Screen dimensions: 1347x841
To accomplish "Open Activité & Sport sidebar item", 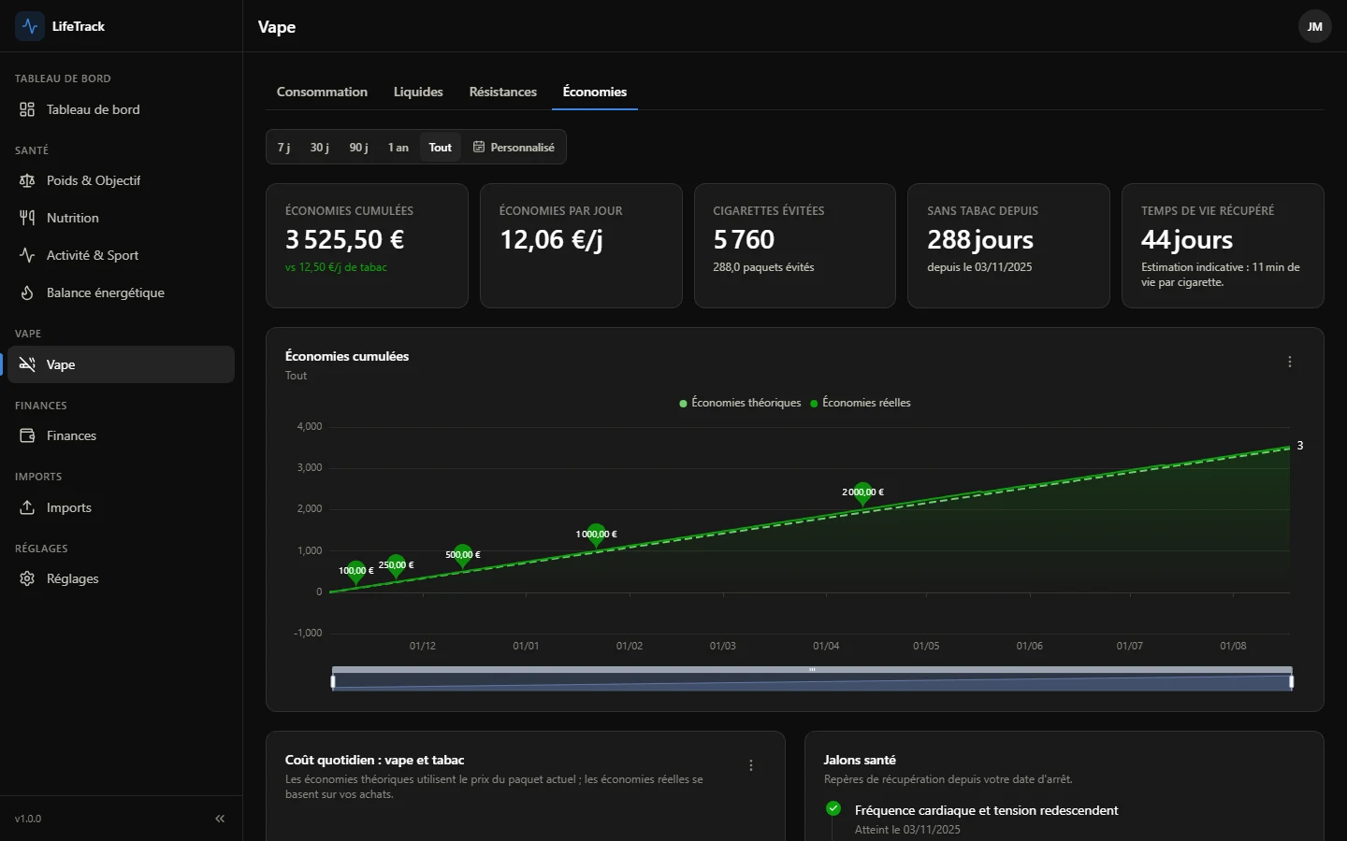I will click(121, 255).
